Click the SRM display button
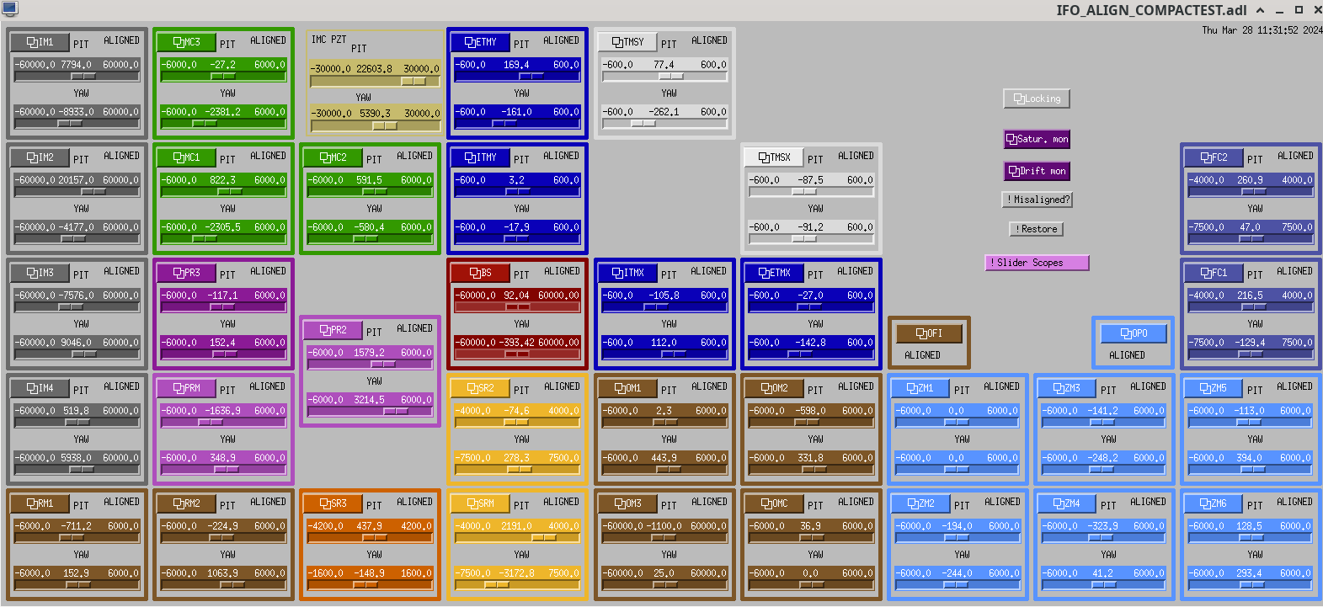This screenshot has width=1323, height=607. (480, 503)
